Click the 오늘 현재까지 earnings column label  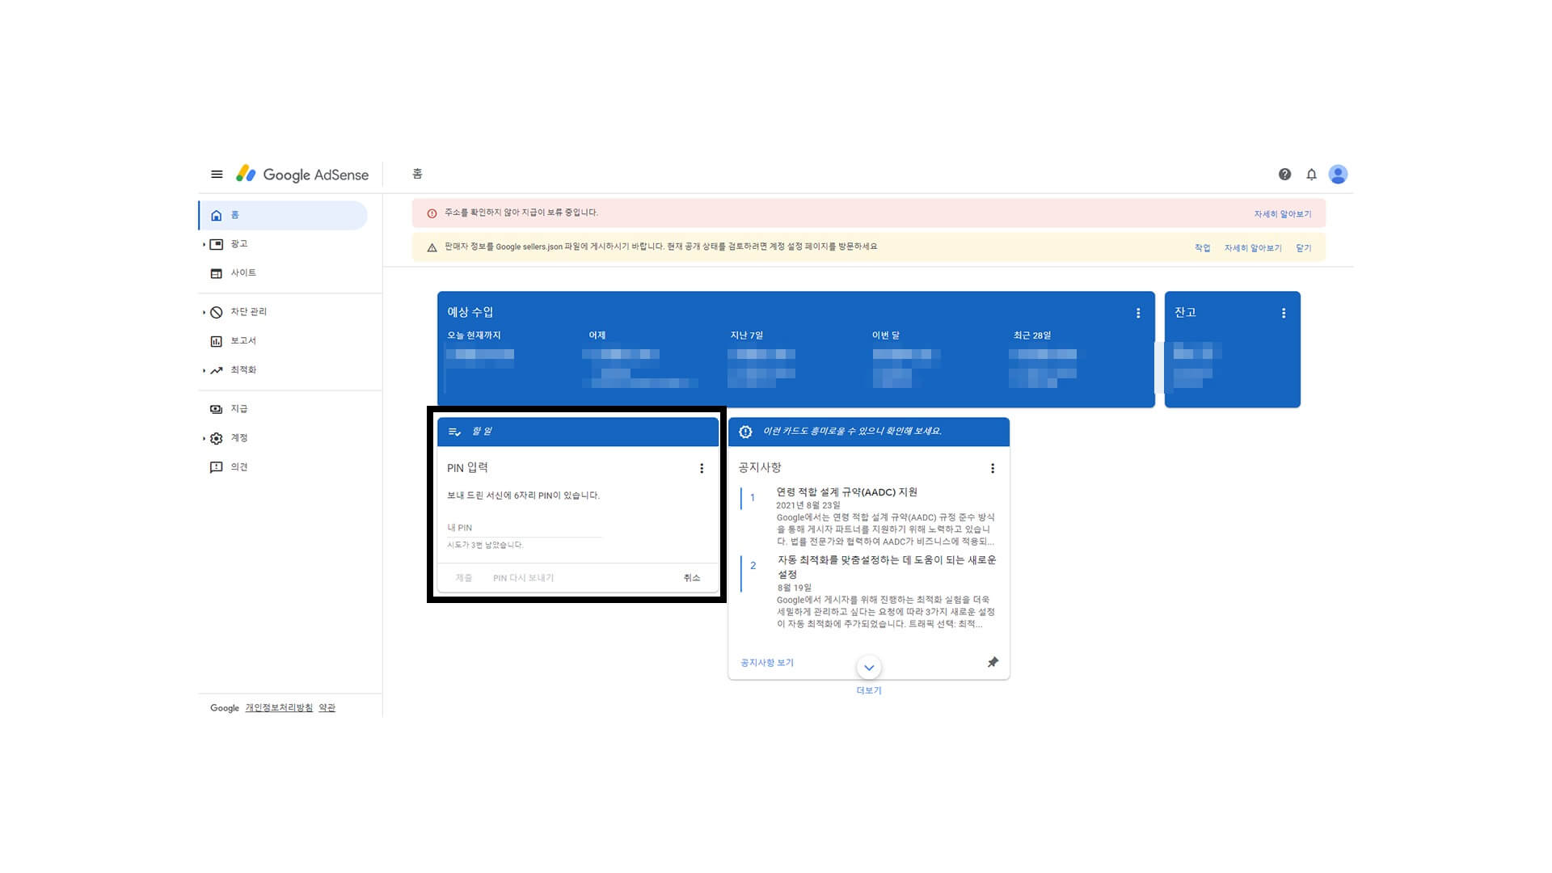point(474,335)
